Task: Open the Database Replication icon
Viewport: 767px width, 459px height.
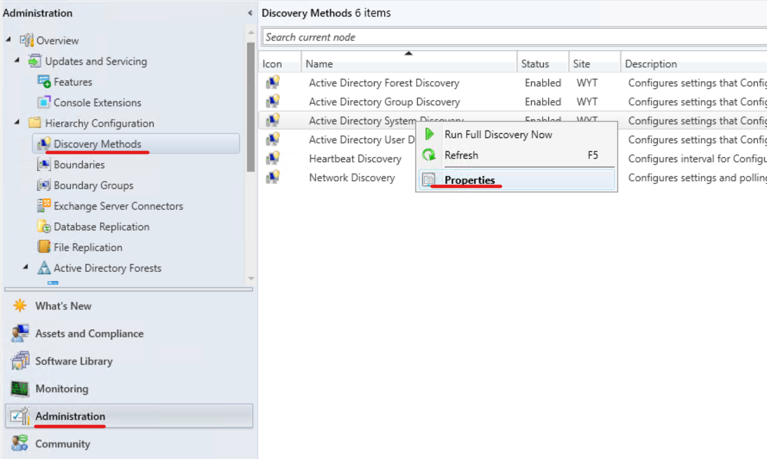Action: 44,226
